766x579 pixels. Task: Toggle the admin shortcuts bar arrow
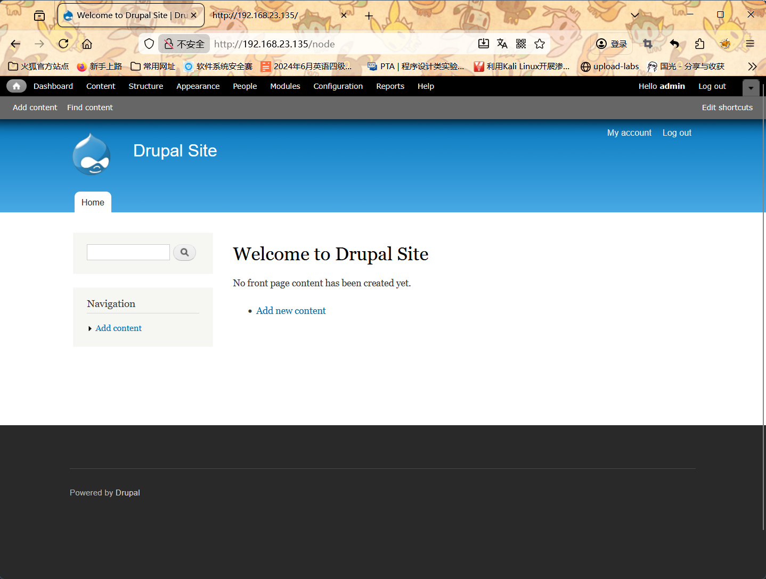coord(751,88)
